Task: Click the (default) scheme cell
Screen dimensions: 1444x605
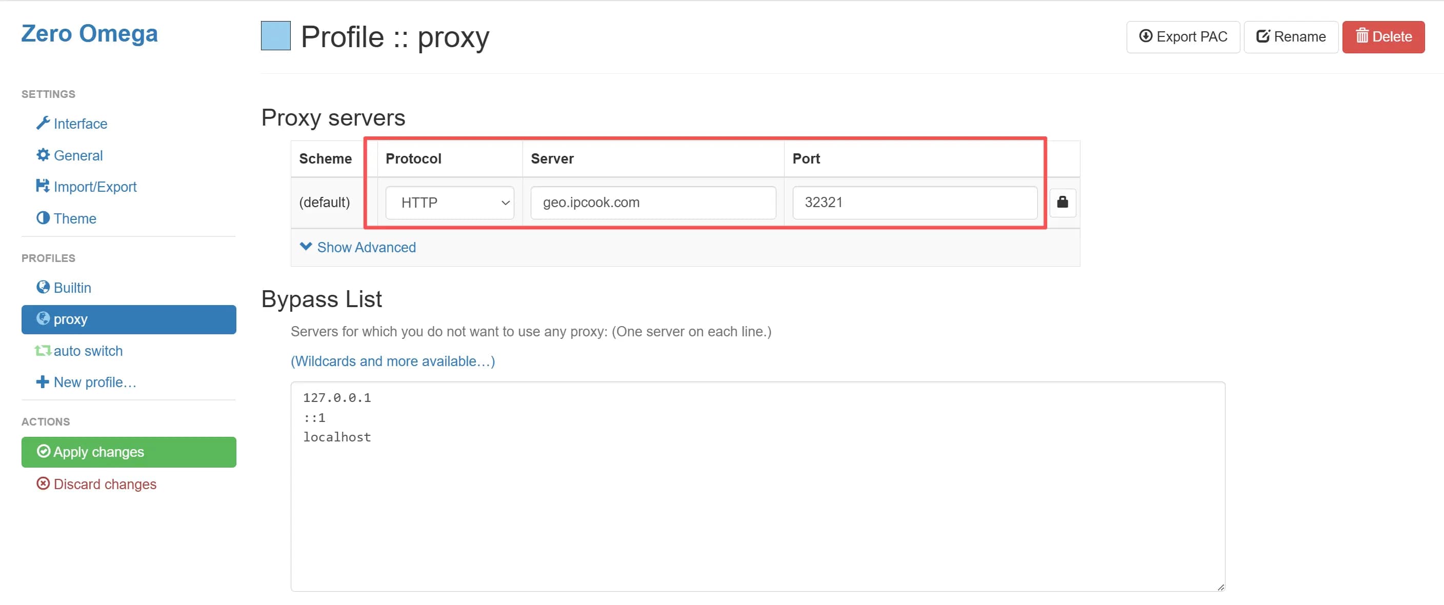Action: coord(325,203)
